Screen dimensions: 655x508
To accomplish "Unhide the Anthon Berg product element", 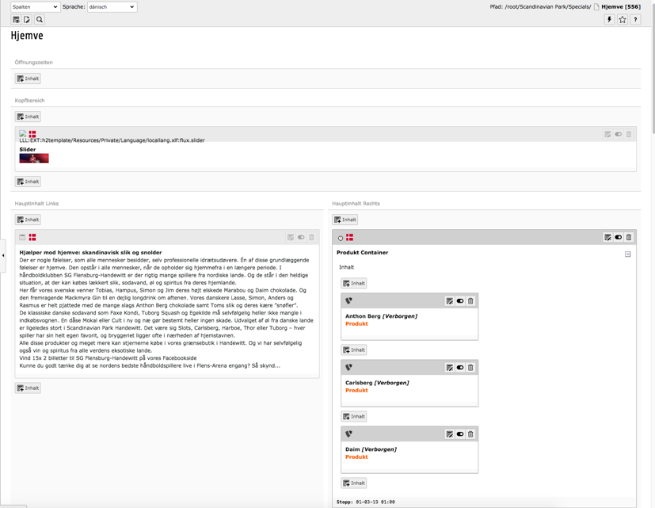I will point(460,301).
